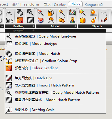
Task: Click the dropdown's dark header bar
Action: tap(55, 31)
